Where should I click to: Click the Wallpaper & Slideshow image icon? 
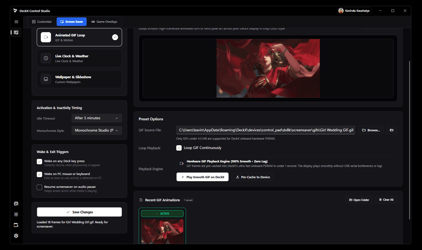coord(46,79)
